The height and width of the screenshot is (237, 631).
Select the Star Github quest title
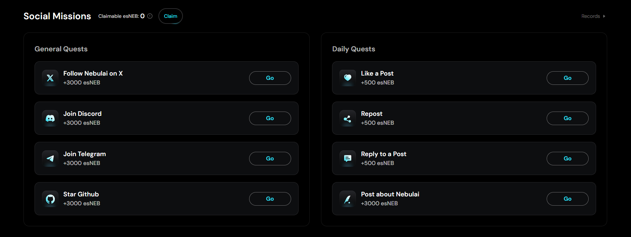tap(81, 194)
